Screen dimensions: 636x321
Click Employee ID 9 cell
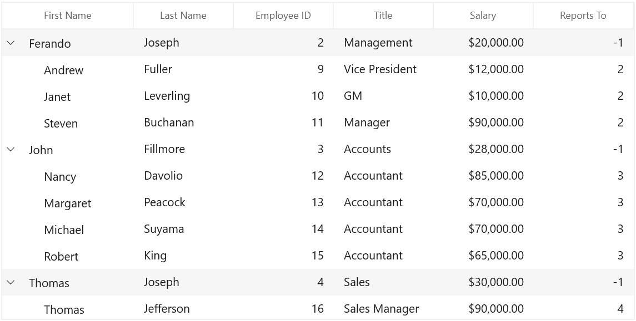pos(283,69)
